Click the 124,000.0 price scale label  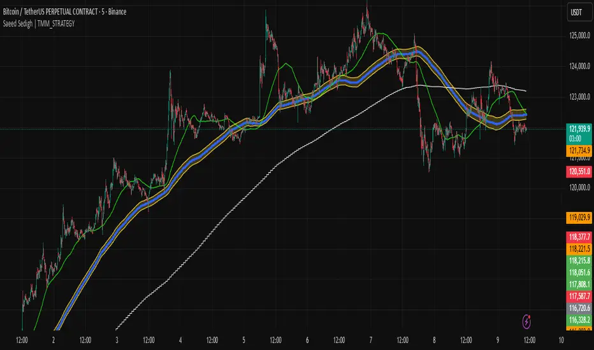[579, 66]
